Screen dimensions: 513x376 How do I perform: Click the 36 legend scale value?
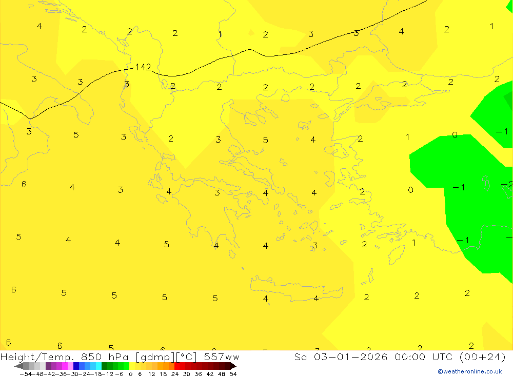[198, 374]
